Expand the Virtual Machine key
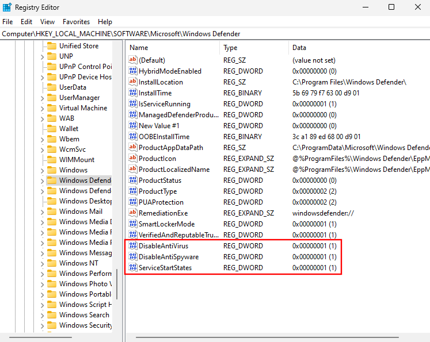430x342 pixels. 42,108
